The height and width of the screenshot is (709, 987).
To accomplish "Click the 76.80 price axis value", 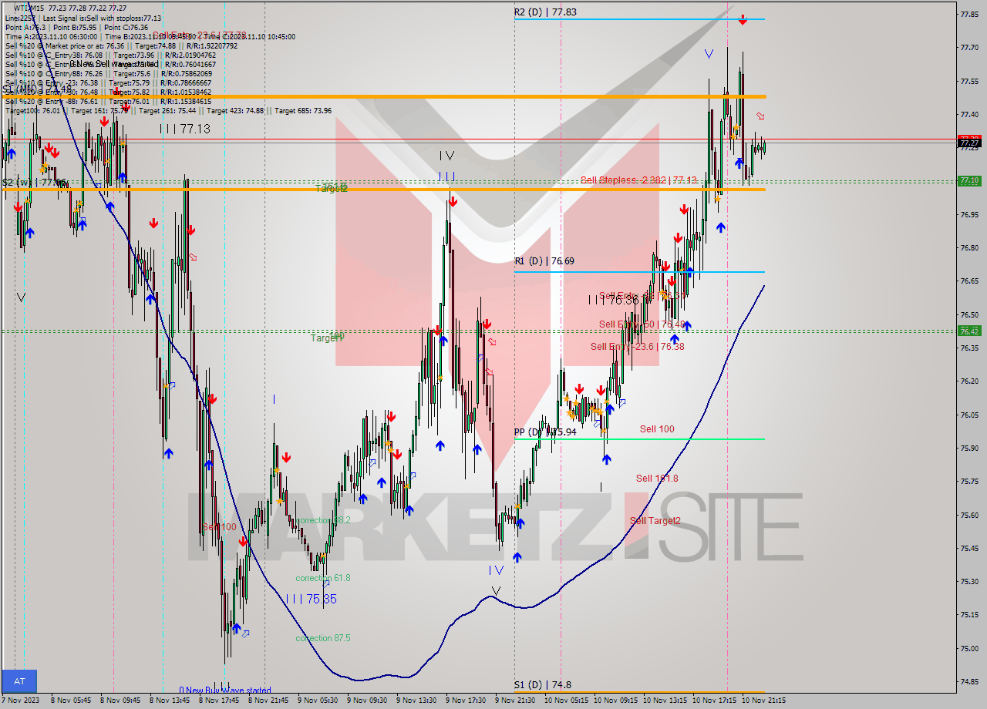I will [969, 247].
